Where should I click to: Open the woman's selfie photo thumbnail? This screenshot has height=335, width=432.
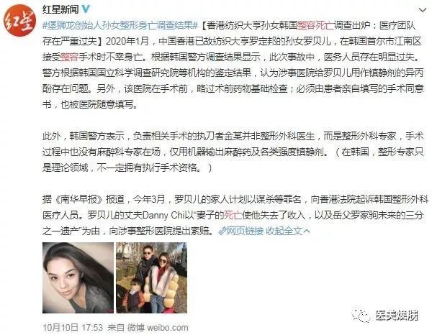coord(78,277)
